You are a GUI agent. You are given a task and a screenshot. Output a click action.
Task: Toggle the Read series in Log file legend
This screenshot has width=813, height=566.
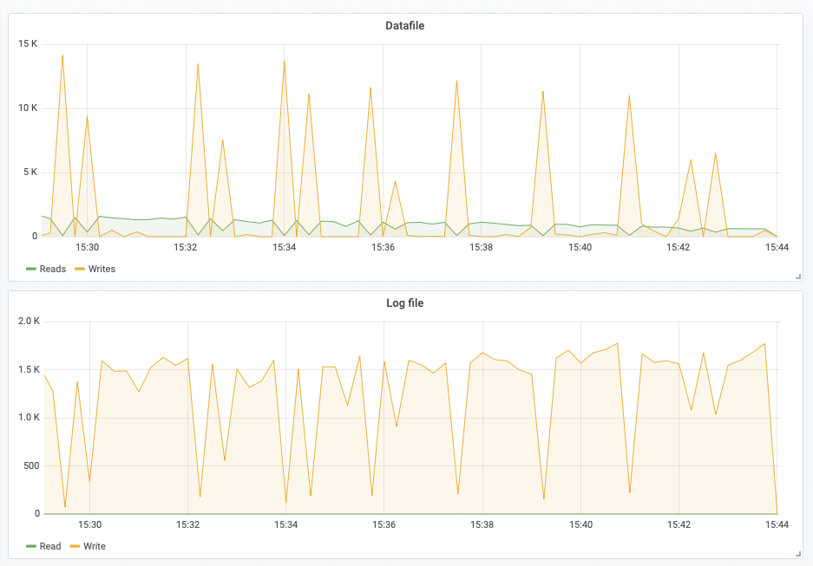point(50,546)
